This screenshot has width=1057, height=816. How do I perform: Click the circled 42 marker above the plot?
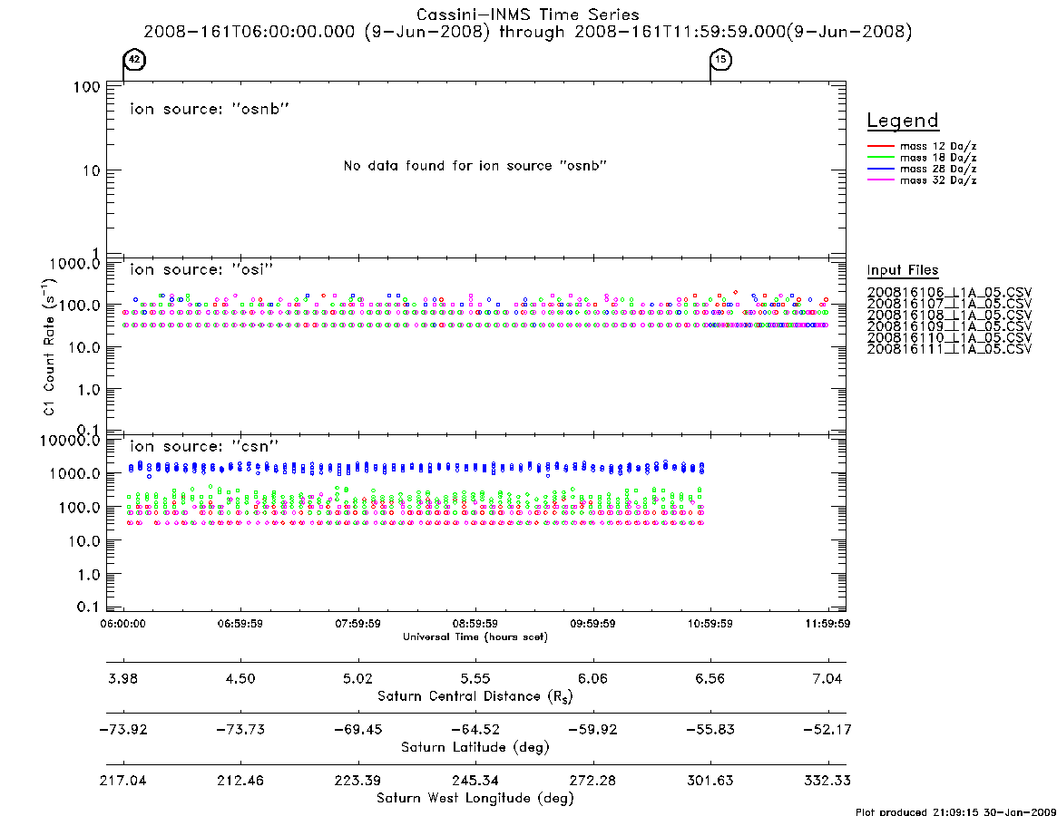click(135, 59)
